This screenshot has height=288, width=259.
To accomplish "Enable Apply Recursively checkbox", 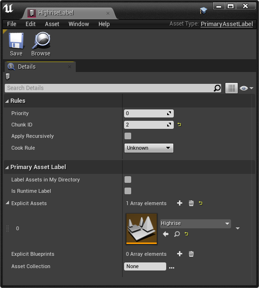I will (128, 136).
